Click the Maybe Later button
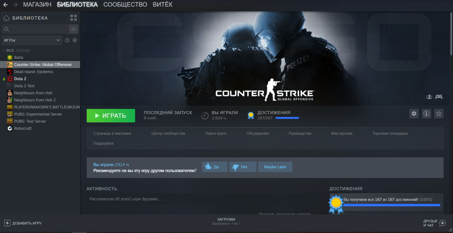Screen dimensions: 453x233 [275, 167]
